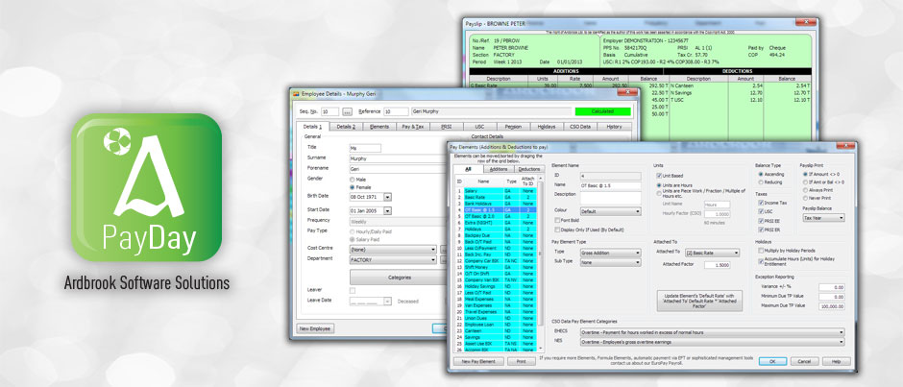Select the Always Print payslip option

(x=805, y=190)
